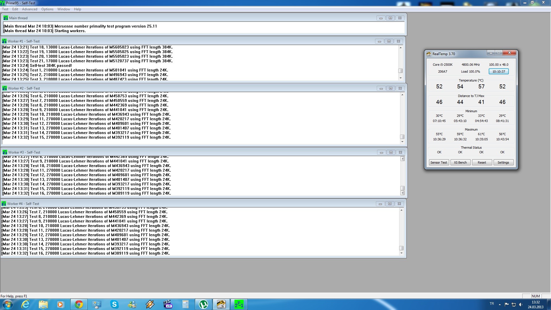Click the 61°C maximum temperature value

pyautogui.click(x=481, y=134)
